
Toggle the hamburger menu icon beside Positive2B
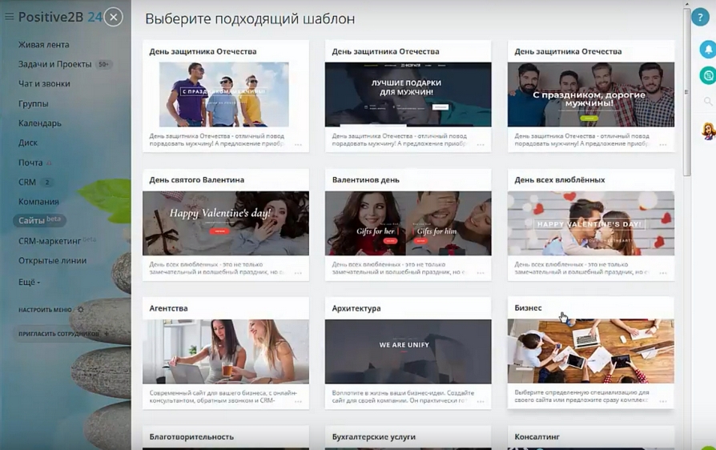pyautogui.click(x=9, y=17)
